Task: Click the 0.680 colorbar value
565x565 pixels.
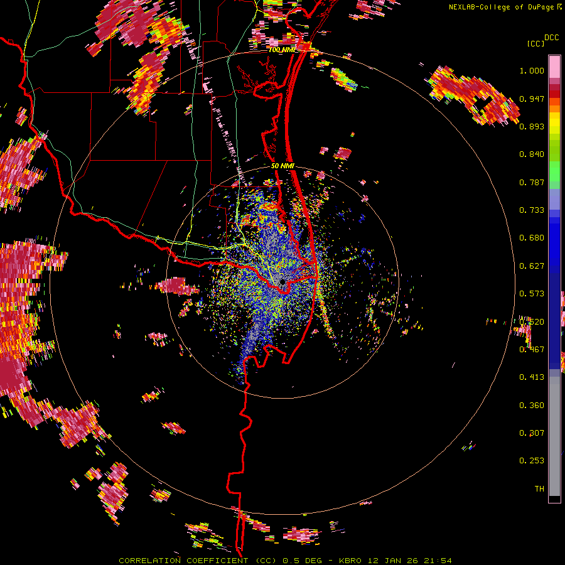Action: pos(532,238)
